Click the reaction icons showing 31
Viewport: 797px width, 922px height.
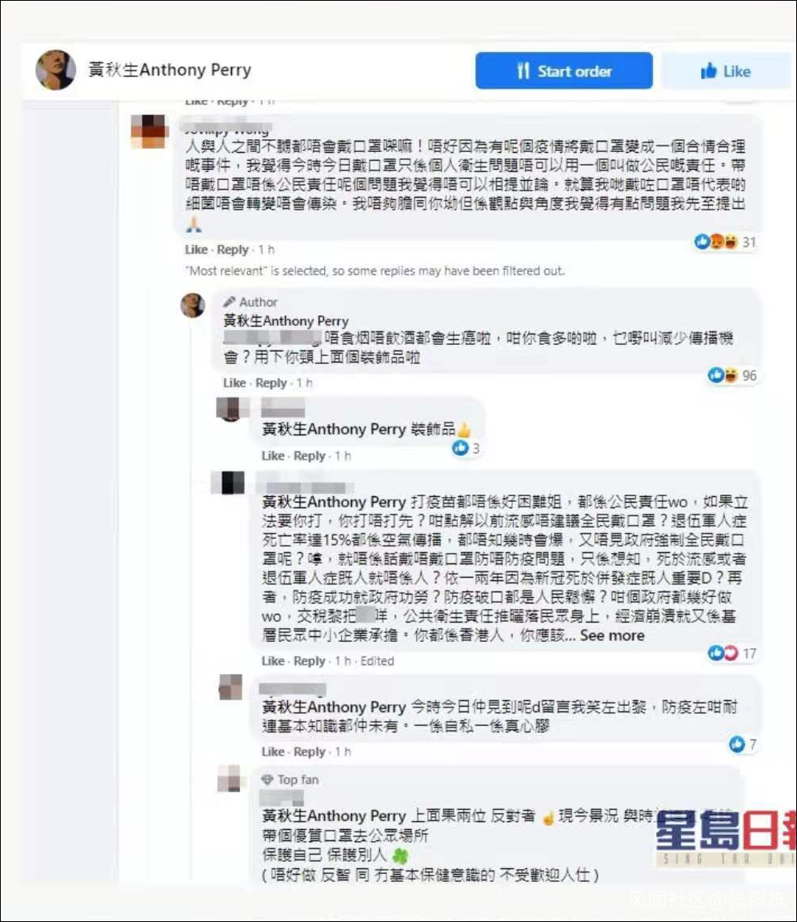click(x=725, y=242)
